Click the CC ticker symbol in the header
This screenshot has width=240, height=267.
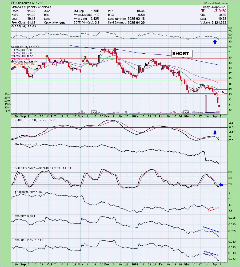13,3
